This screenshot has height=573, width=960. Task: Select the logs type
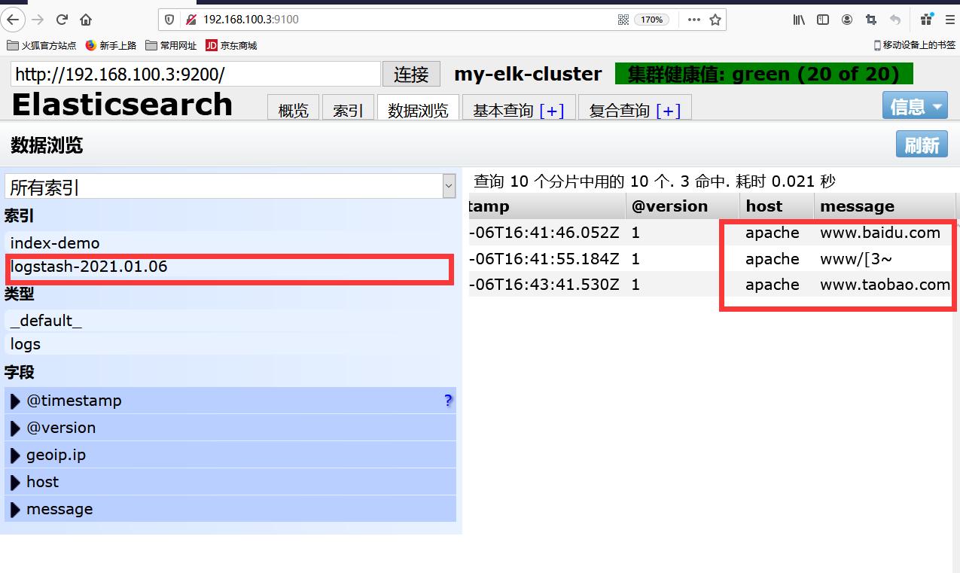coord(230,344)
